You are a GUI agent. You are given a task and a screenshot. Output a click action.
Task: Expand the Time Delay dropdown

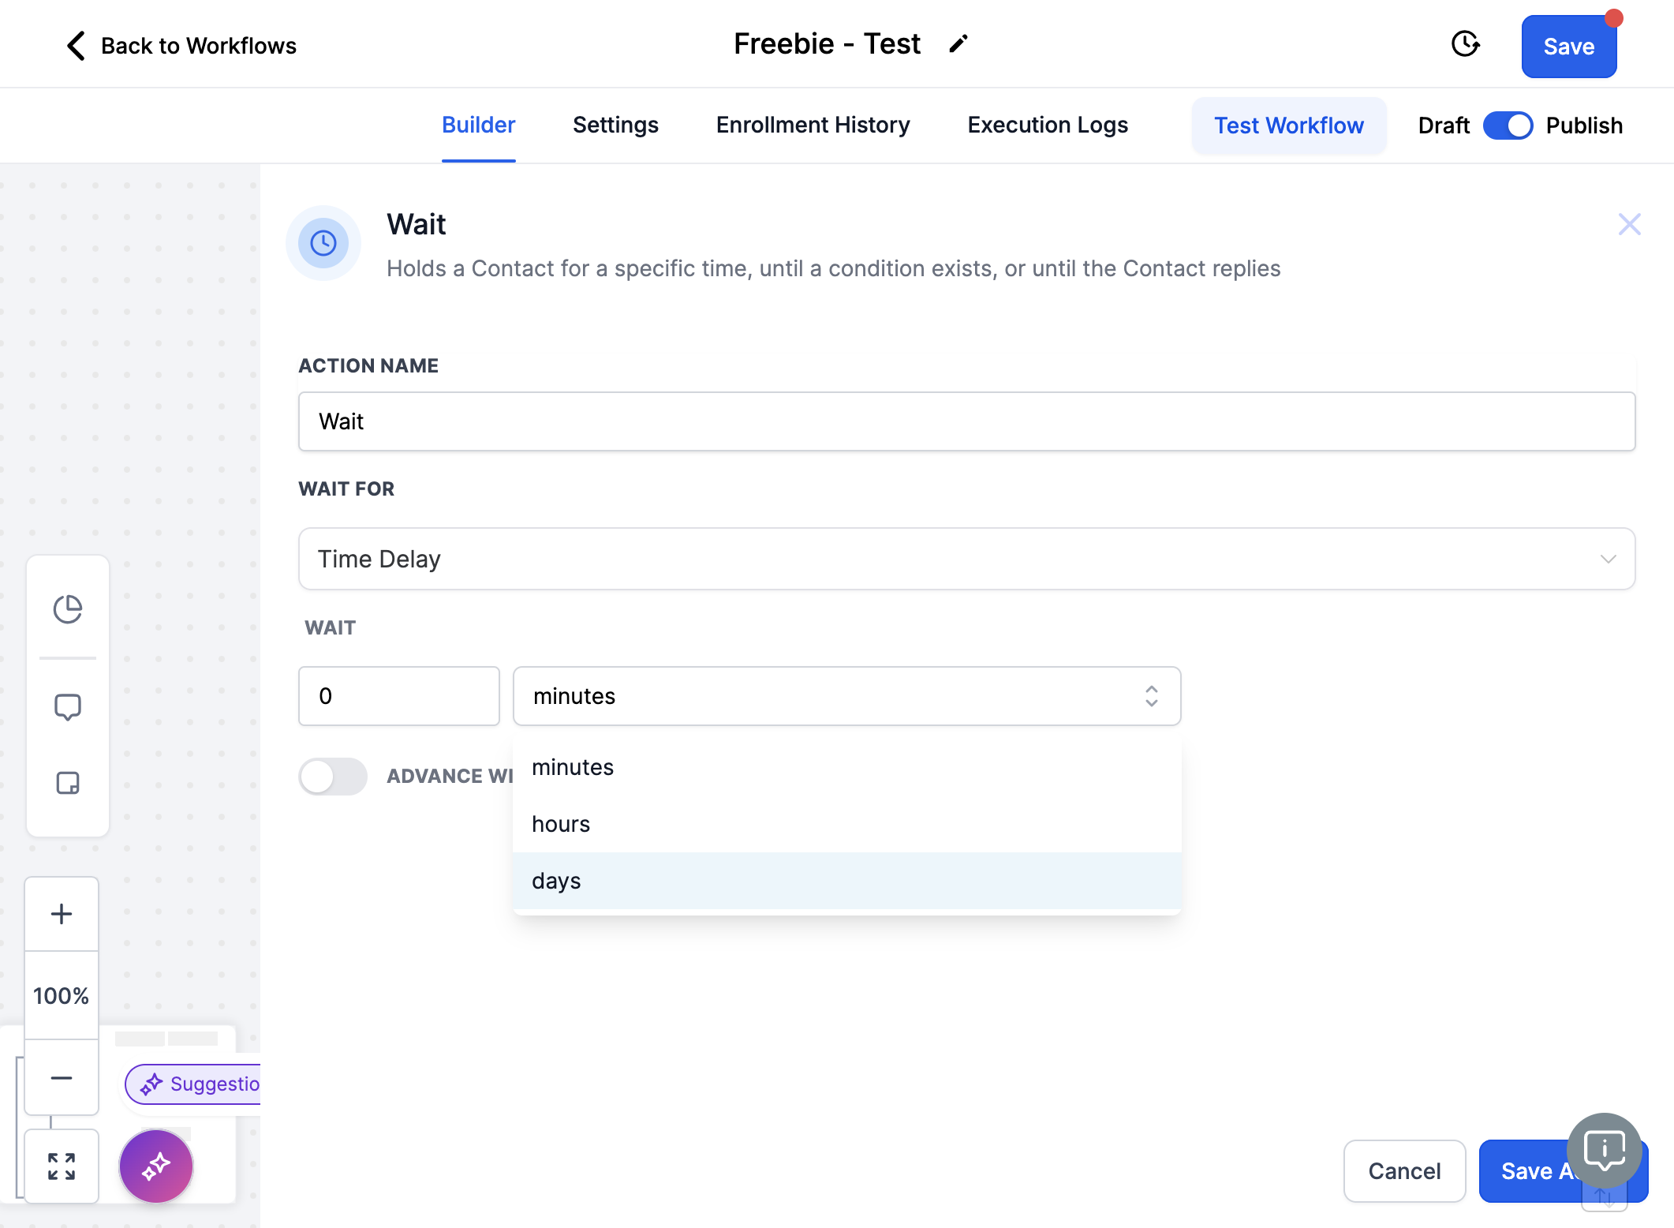(x=966, y=559)
